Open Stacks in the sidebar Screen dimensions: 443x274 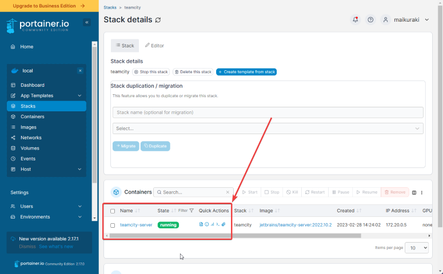(47, 106)
